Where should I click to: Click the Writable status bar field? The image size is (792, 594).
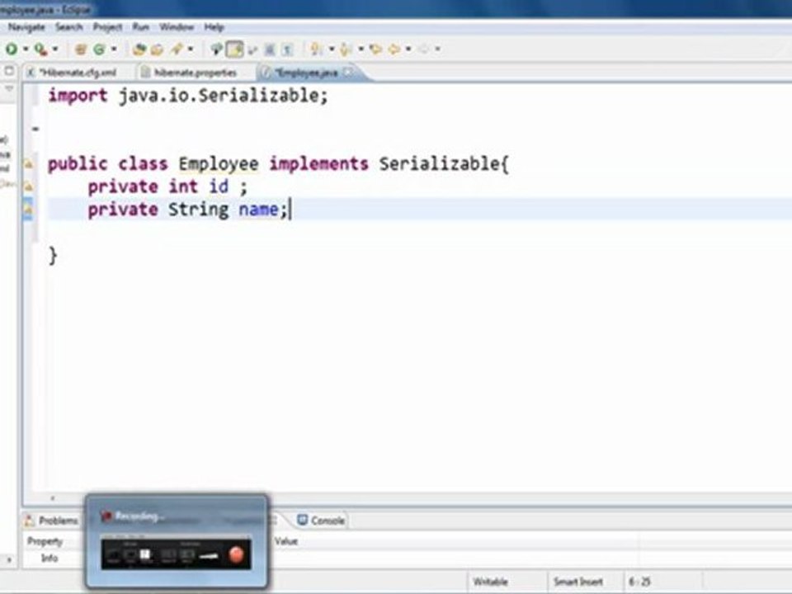pyautogui.click(x=490, y=582)
